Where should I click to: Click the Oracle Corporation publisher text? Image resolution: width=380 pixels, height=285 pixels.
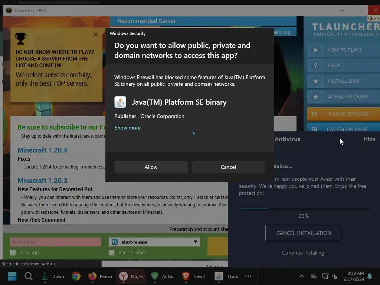pos(163,116)
